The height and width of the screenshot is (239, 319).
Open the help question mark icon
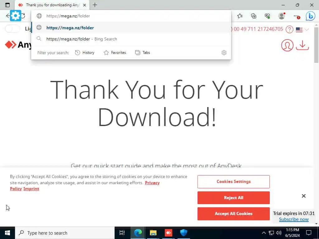[x=289, y=30]
